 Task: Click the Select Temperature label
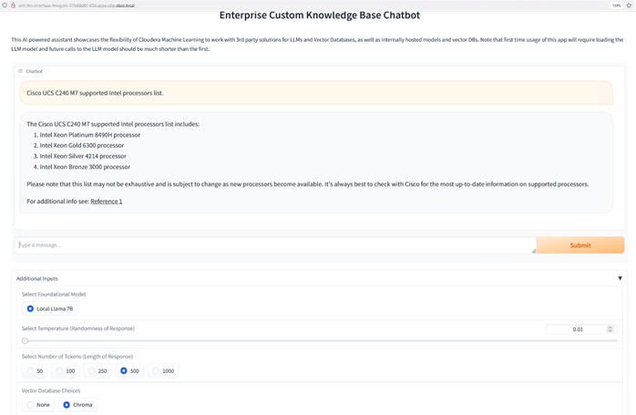click(77, 328)
